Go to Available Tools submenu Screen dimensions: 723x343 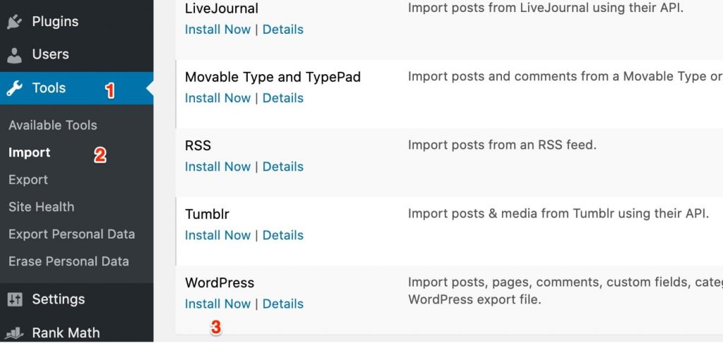[52, 126]
